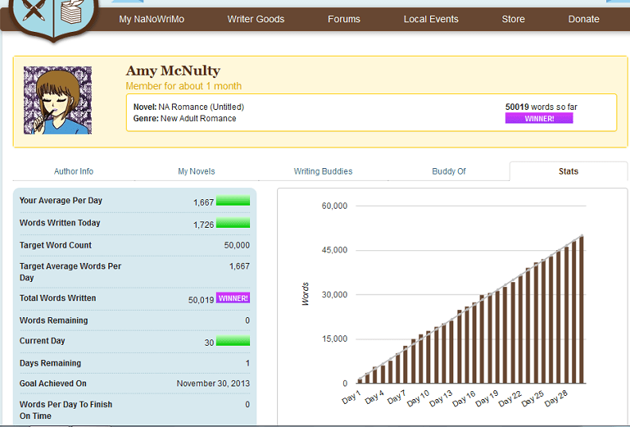The image size is (630, 427).
Task: Click green progress bar for Words Written Today
Action: (233, 223)
